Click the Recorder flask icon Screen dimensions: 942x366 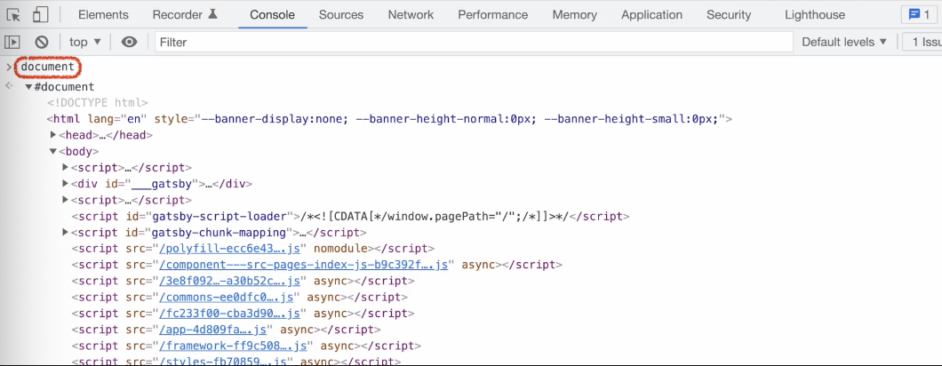coord(212,14)
